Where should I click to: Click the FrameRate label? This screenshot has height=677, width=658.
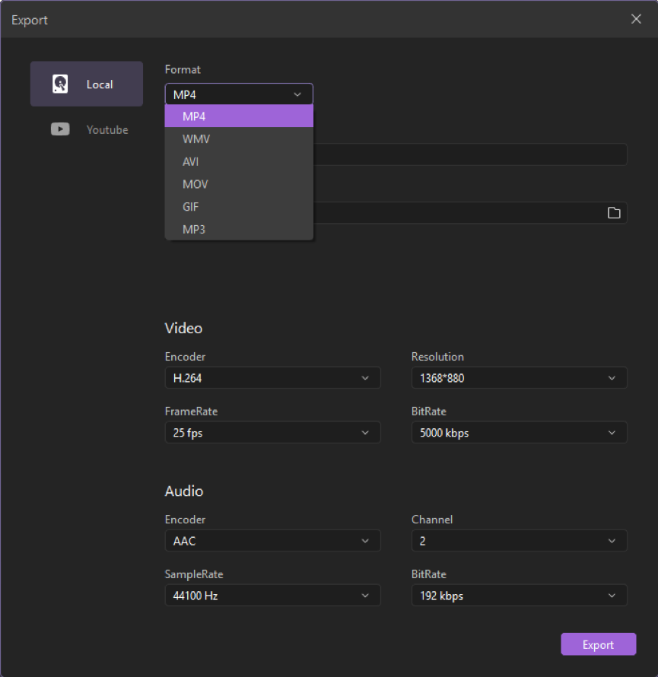point(191,411)
